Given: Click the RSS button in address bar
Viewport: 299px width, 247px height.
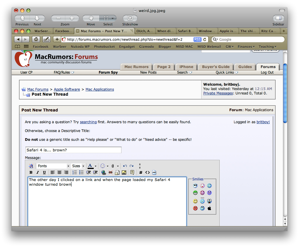Looking at the screenshot, I should tap(197, 39).
